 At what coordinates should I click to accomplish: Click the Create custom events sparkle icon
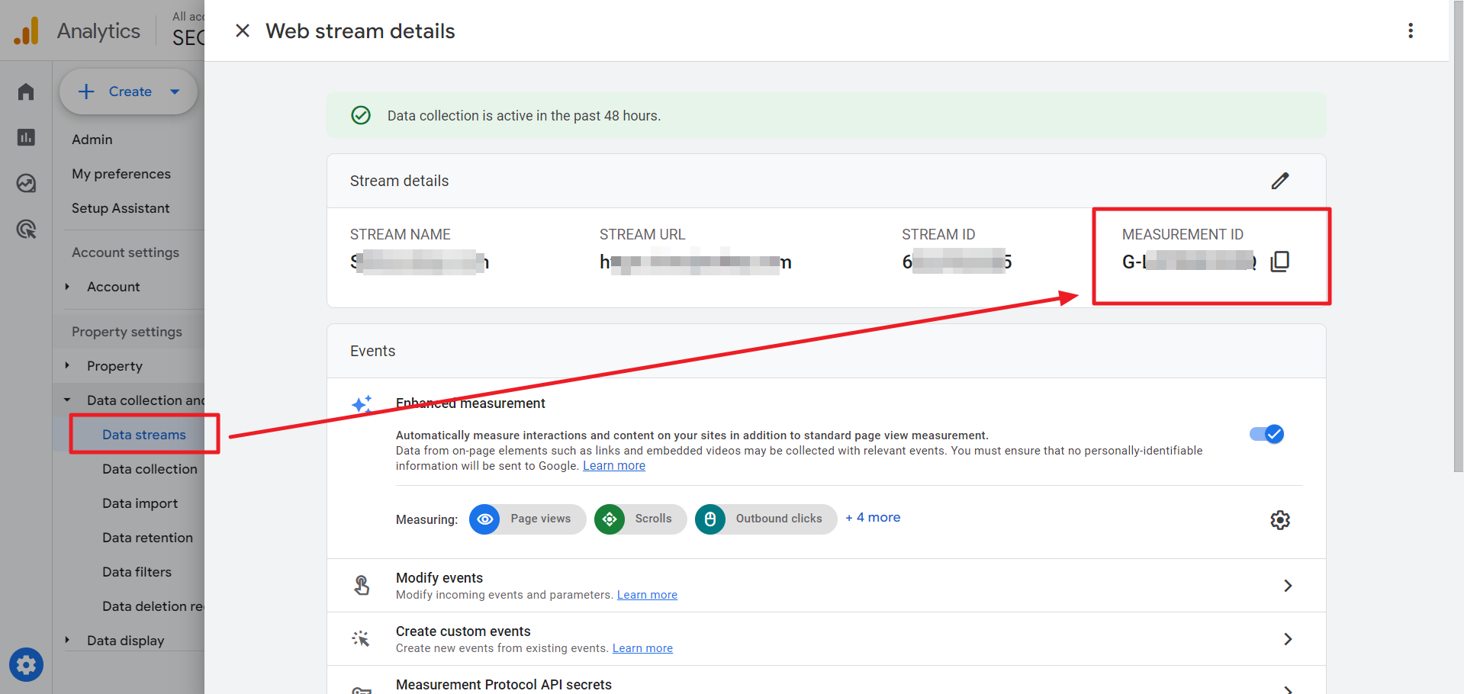tap(361, 638)
